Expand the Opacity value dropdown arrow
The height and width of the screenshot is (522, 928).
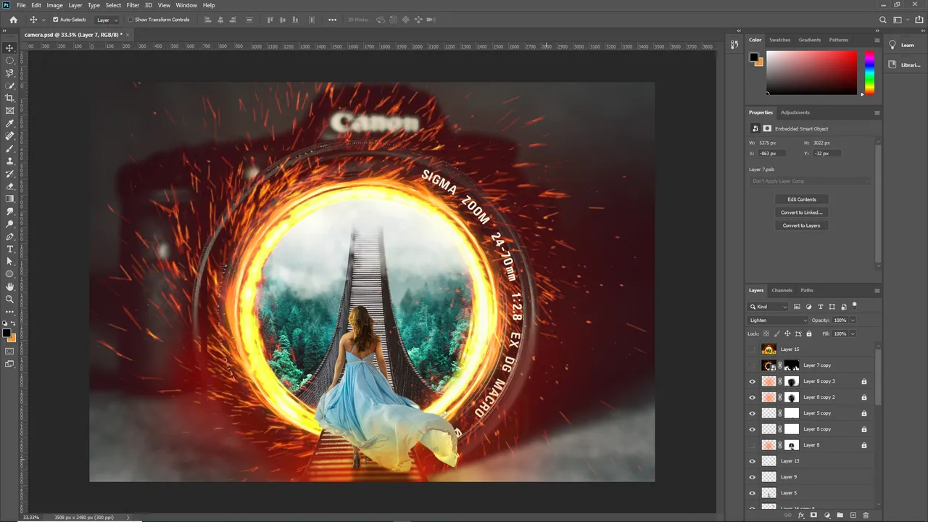click(x=853, y=320)
